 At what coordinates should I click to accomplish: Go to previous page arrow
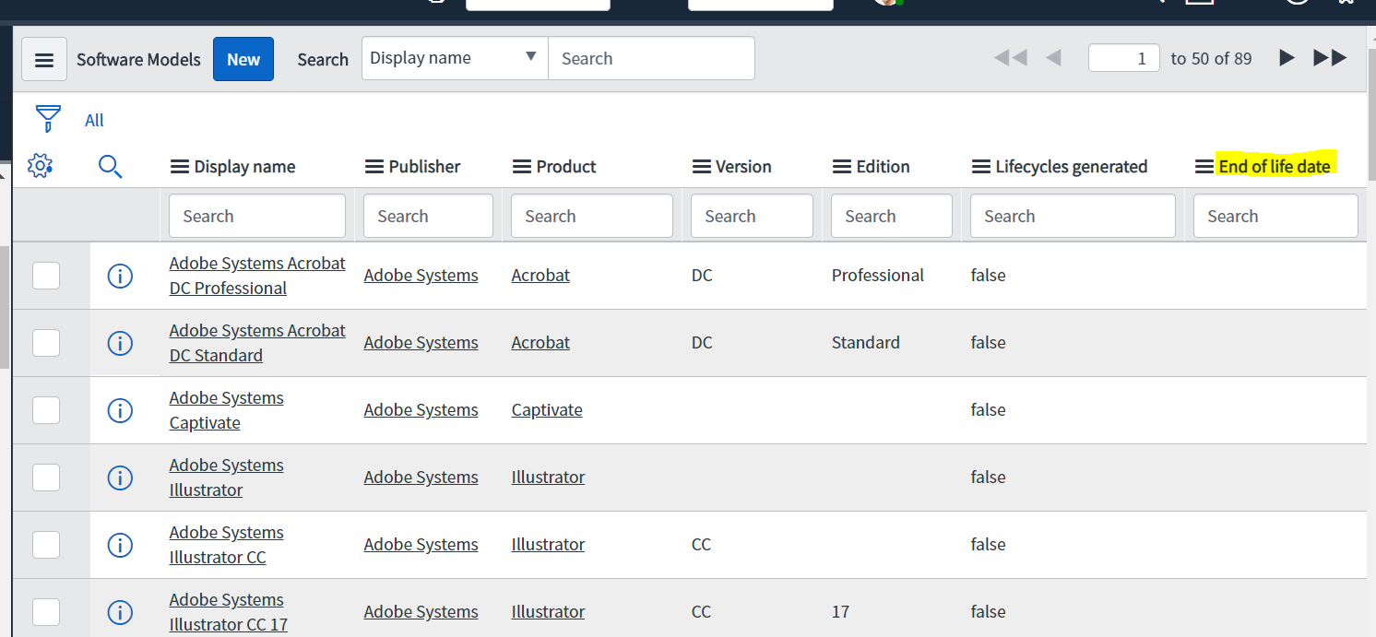coord(1053,58)
